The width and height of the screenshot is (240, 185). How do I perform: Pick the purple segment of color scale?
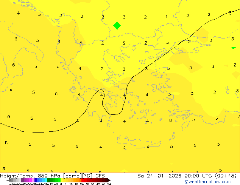[x=24, y=180]
